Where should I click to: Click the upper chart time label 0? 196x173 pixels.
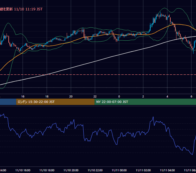(x=119, y=97)
